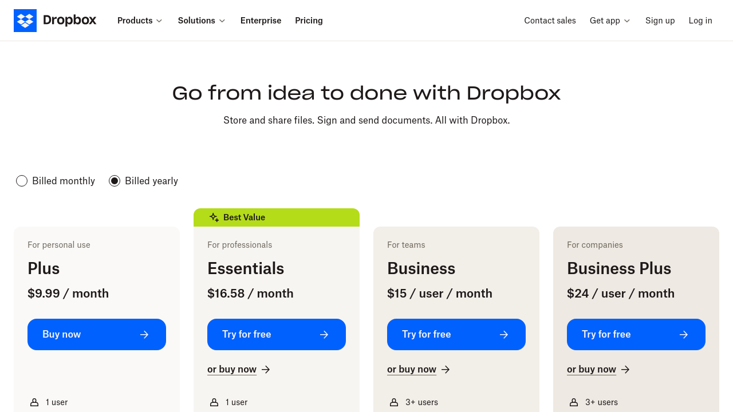Click the Dropbox logo icon
733x412 pixels.
(25, 21)
